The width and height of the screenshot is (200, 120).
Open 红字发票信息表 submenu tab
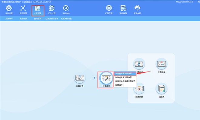point(52,19)
